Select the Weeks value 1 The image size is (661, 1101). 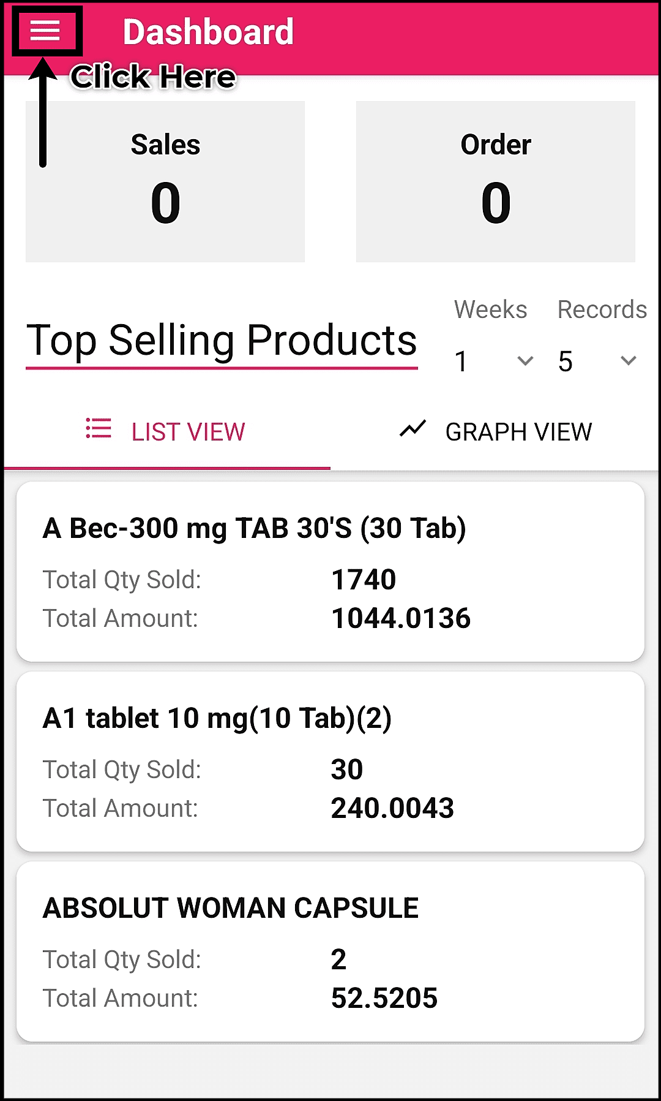pyautogui.click(x=461, y=361)
